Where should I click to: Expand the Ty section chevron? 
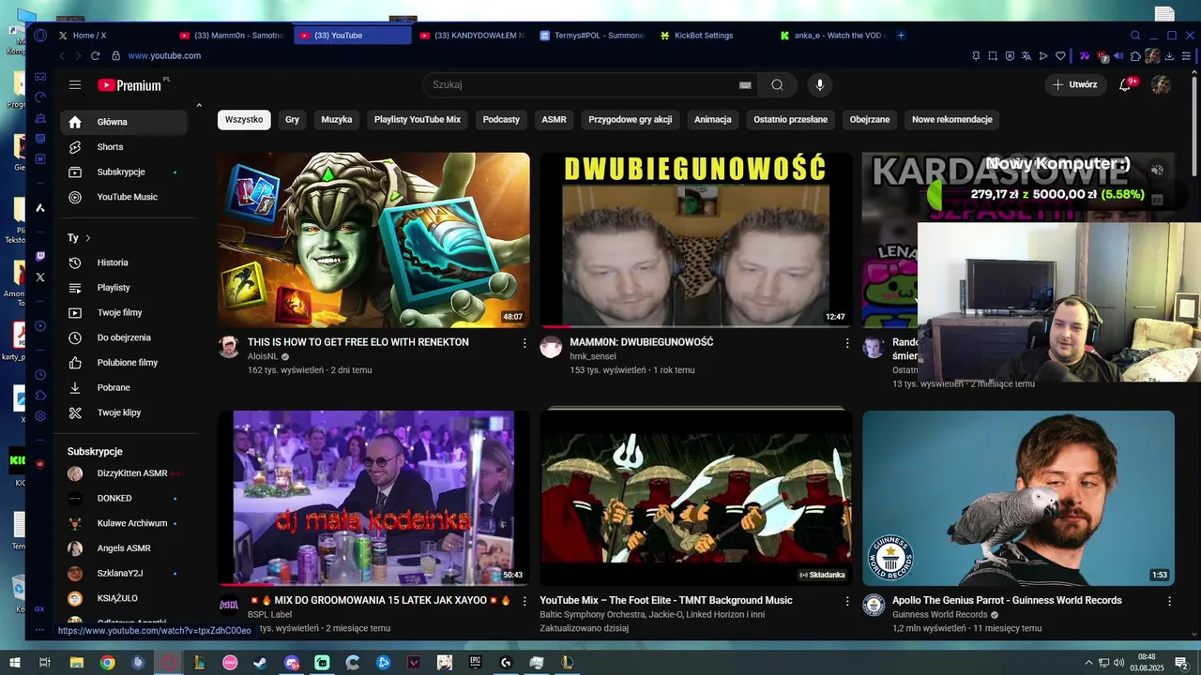(x=88, y=238)
